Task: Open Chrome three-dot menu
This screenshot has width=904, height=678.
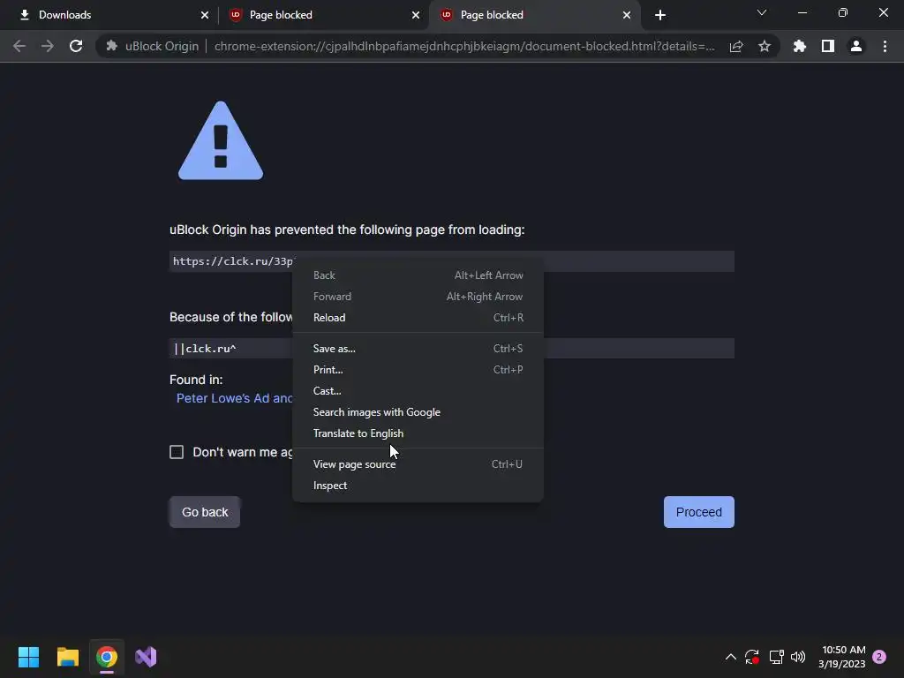Action: [x=885, y=46]
